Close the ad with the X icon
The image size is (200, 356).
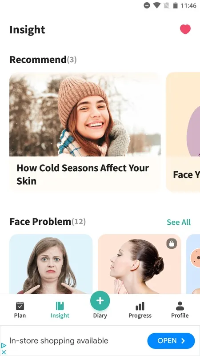coord(4,352)
